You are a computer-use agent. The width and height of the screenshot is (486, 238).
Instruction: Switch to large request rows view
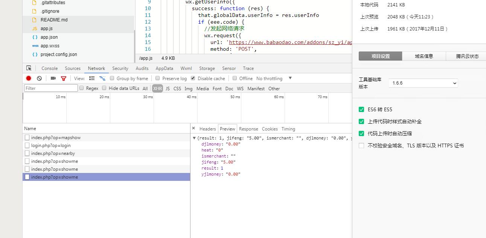(92, 79)
